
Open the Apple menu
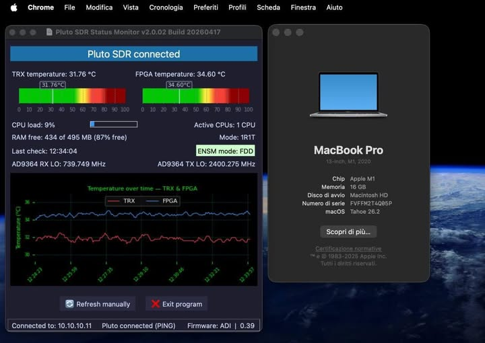[x=14, y=7]
